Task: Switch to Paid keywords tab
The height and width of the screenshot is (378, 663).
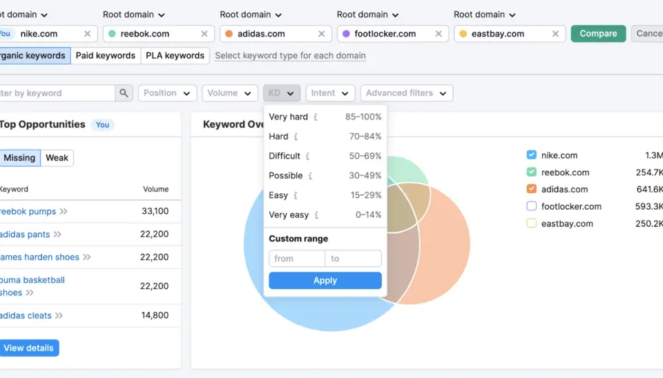Action: (x=105, y=56)
